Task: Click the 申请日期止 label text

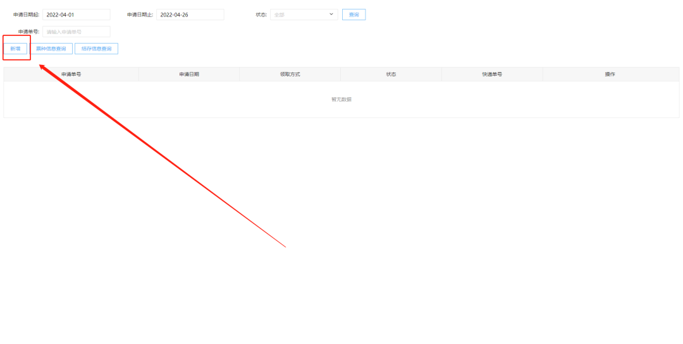Action: 140,15
